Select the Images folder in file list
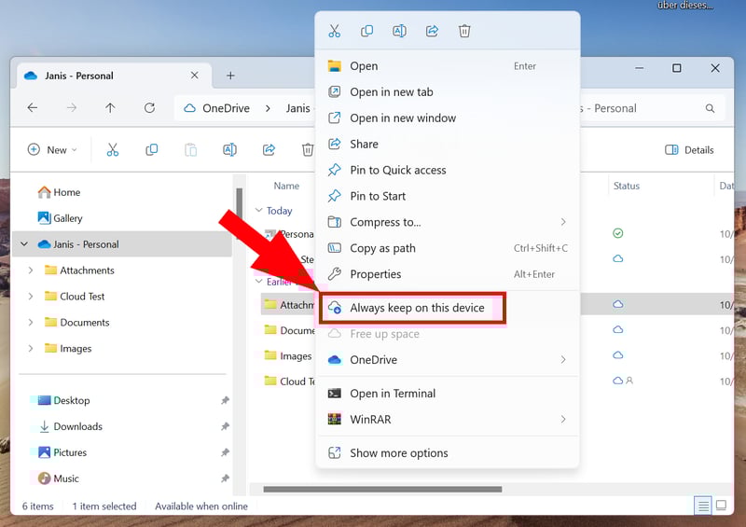The width and height of the screenshot is (746, 527). (x=288, y=356)
